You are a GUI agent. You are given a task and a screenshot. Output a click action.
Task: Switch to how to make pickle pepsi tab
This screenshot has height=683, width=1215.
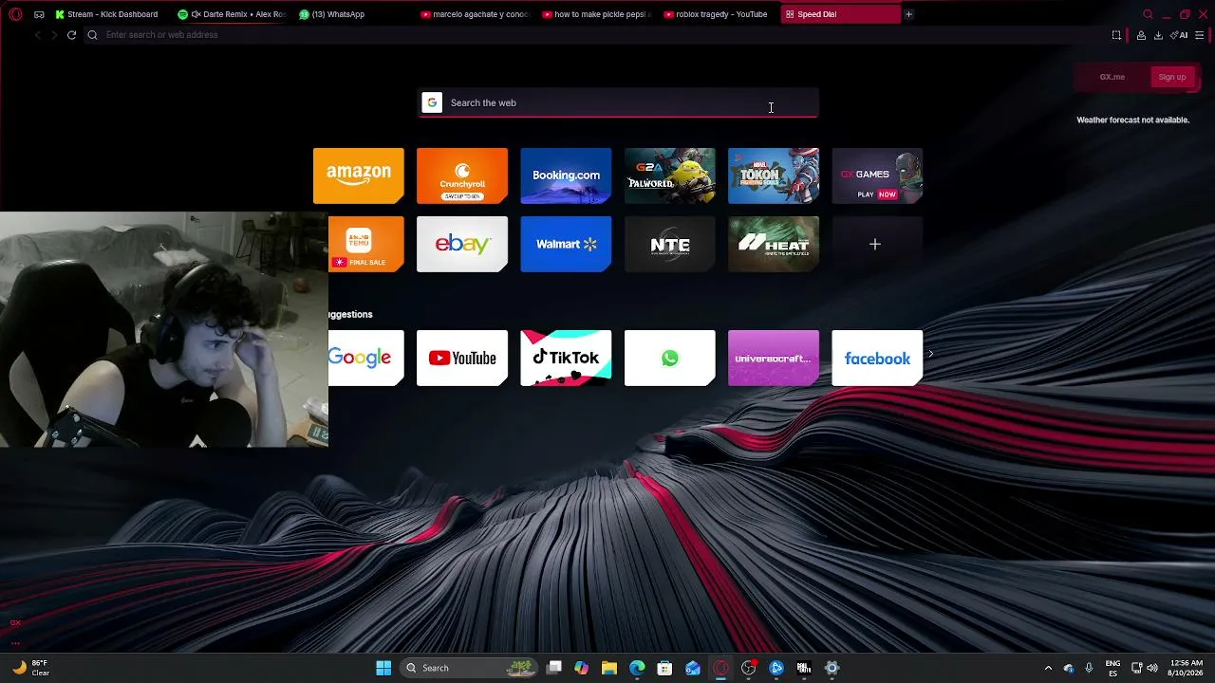pos(596,14)
